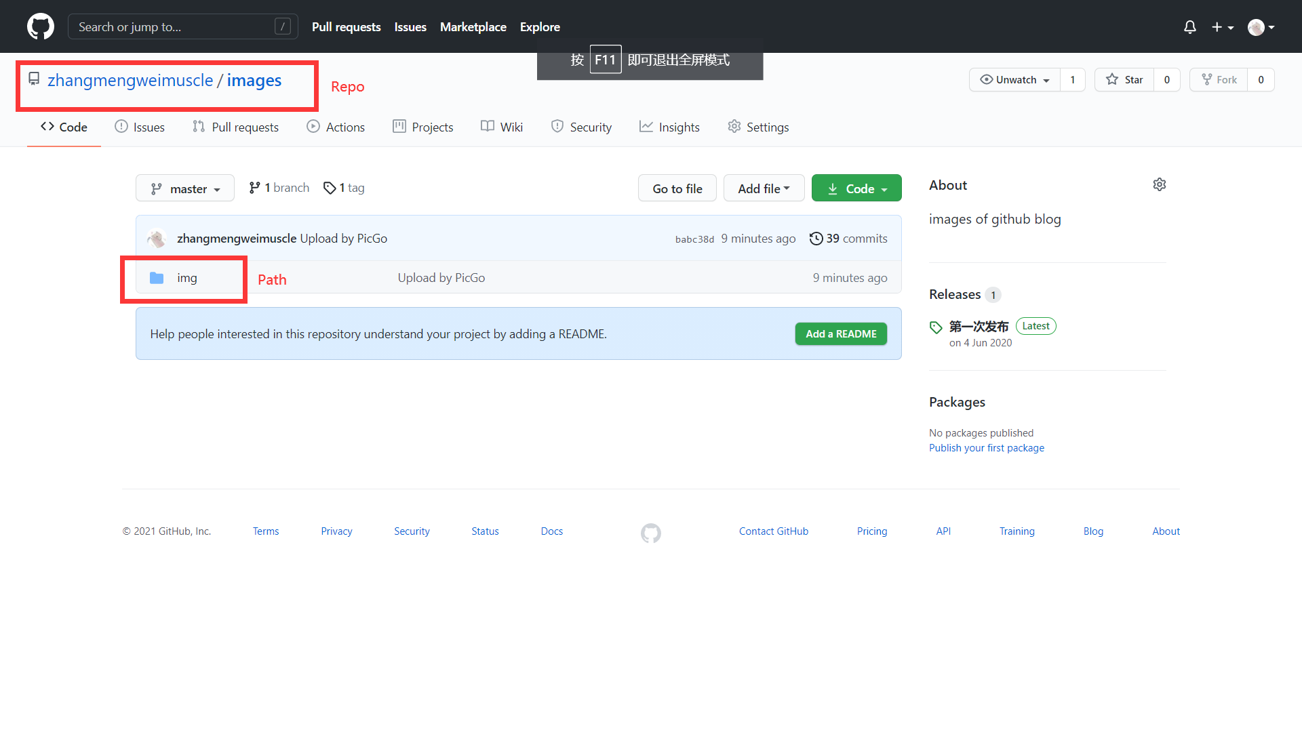Edit repository details gear icon
Screen dimensions: 1302x732
pos(1160,184)
